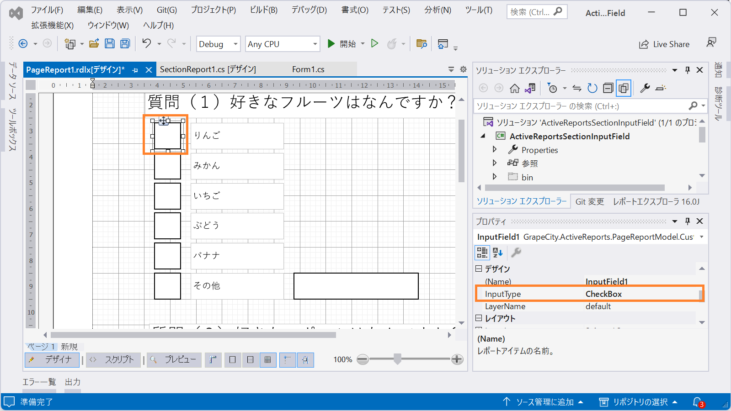Click the notifications bell in status bar
The image size is (731, 411).
[x=698, y=402]
